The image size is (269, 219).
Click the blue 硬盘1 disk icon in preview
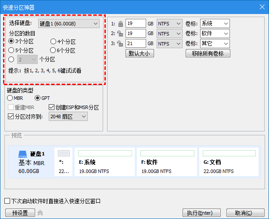click(x=22, y=154)
